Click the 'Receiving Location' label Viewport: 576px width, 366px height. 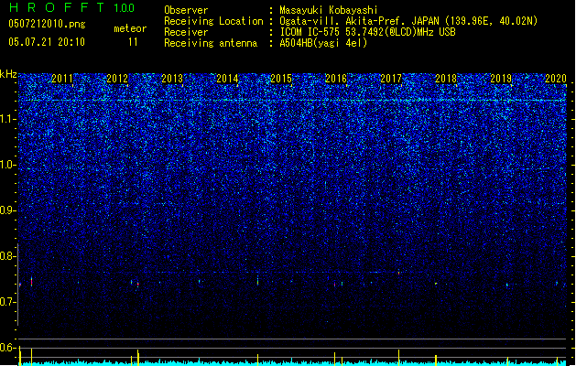pyautogui.click(x=213, y=21)
